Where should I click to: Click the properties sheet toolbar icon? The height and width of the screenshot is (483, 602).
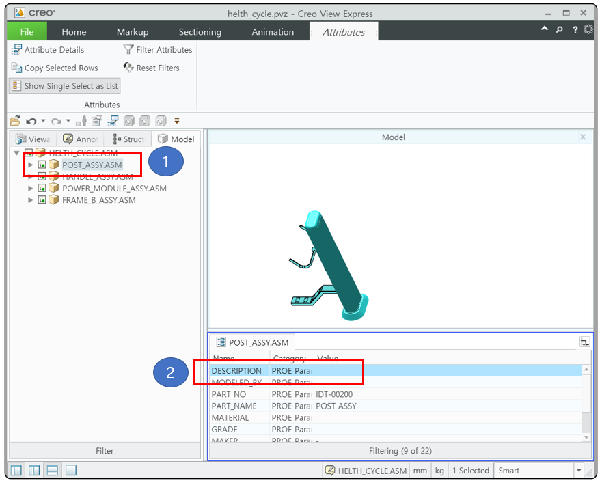(97, 122)
